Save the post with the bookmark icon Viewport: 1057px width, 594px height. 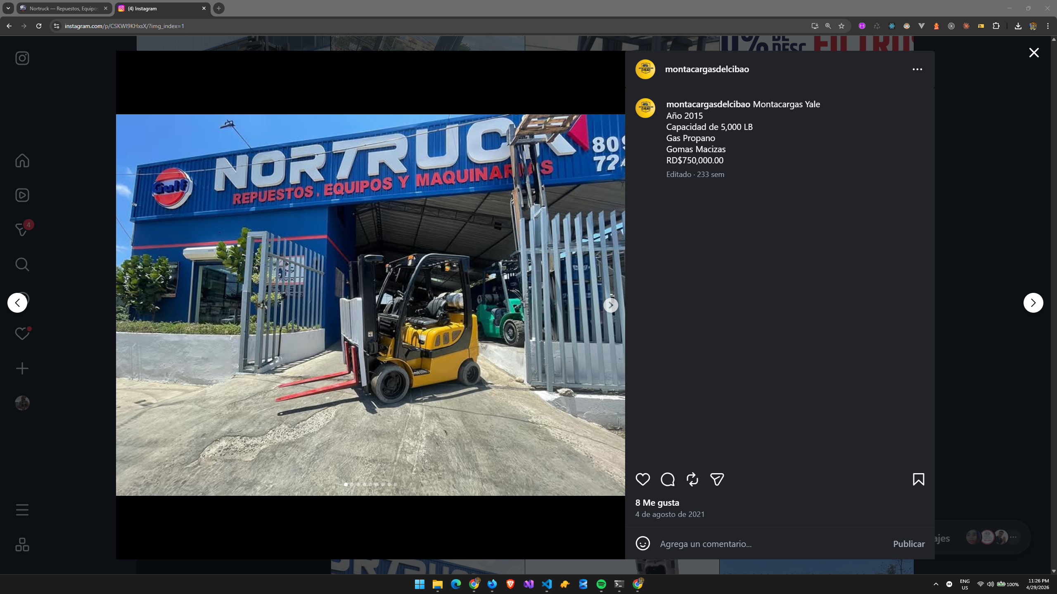(x=918, y=479)
